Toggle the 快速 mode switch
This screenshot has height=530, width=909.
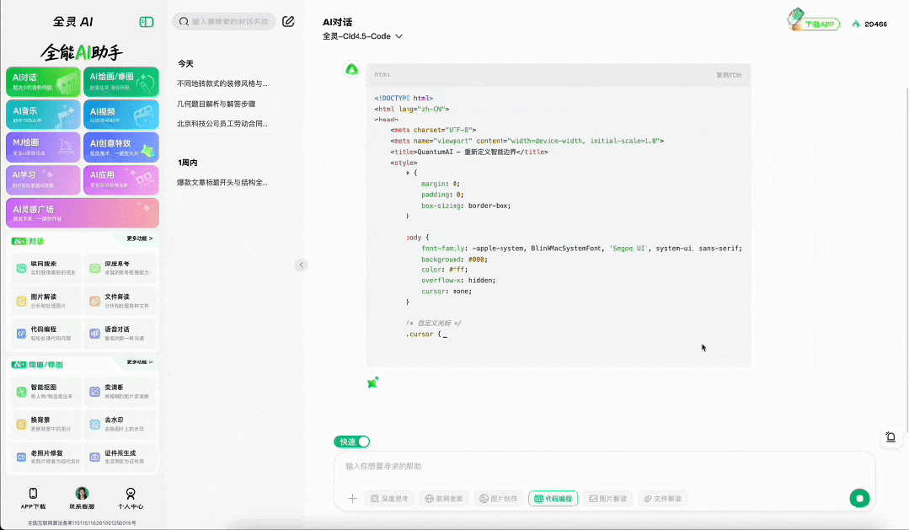352,442
